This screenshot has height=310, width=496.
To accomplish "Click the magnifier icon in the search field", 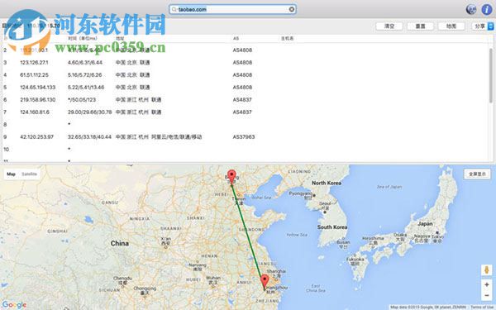I will (x=174, y=9).
